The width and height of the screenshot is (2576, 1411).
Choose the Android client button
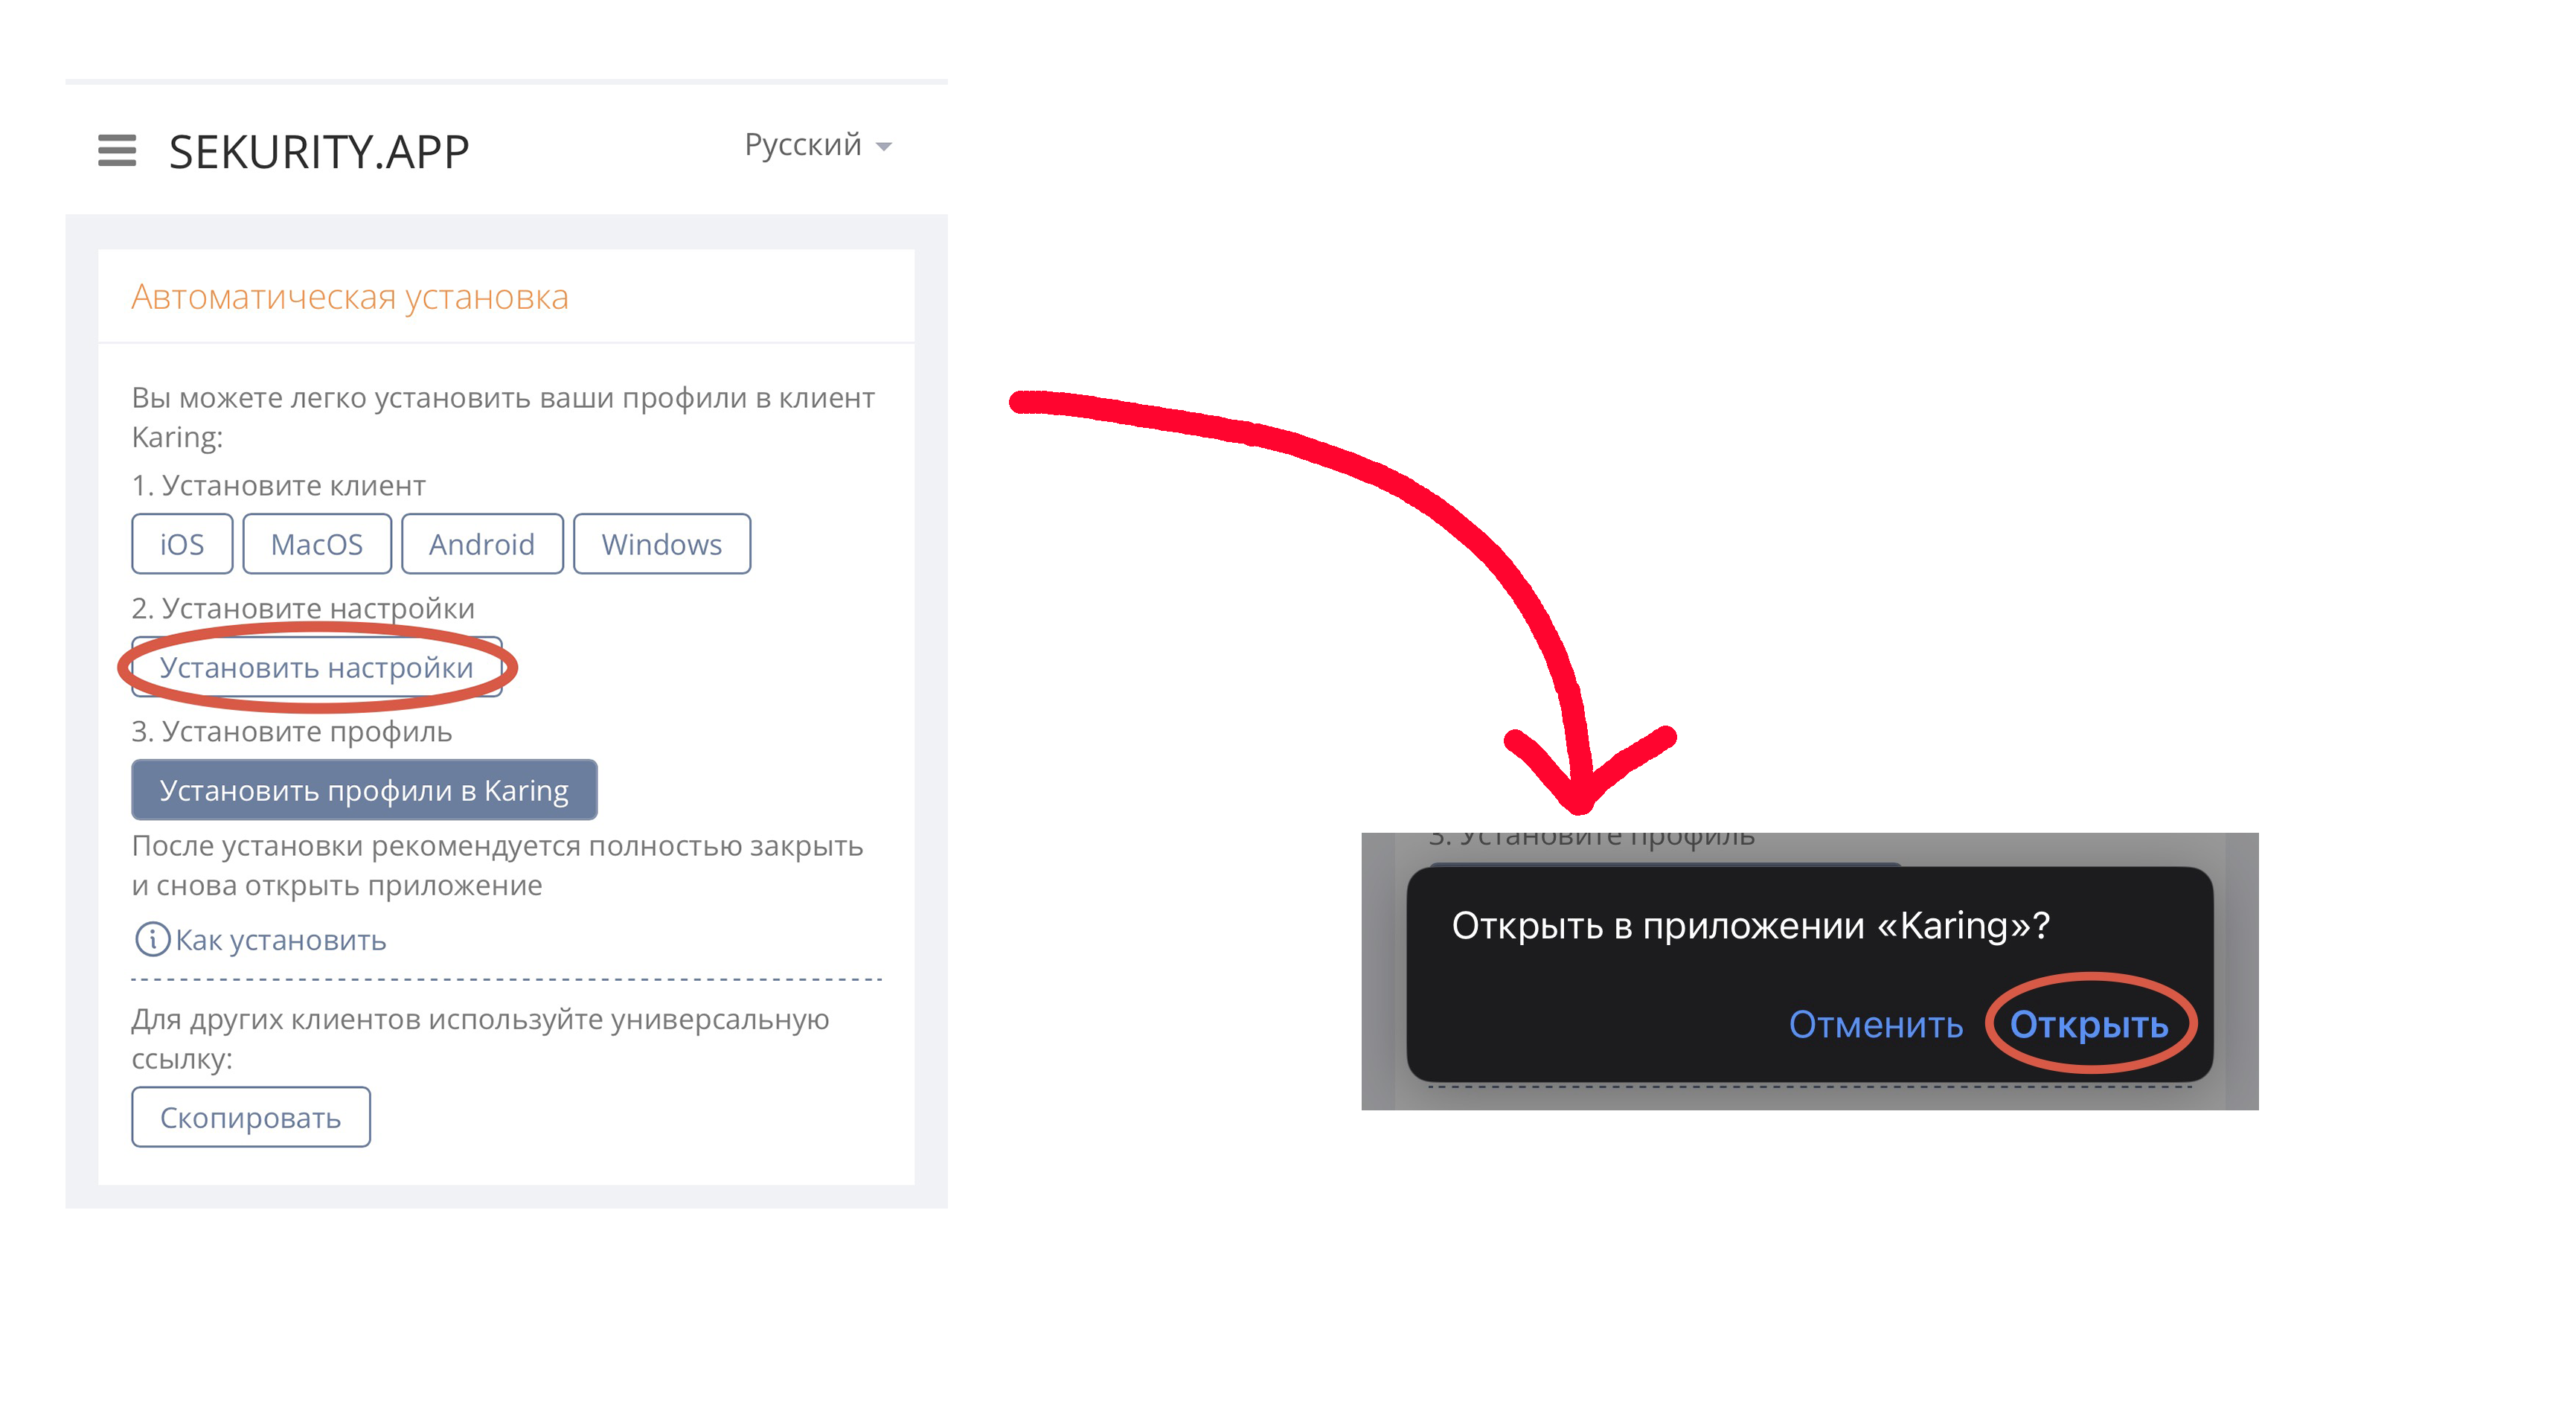point(482,544)
